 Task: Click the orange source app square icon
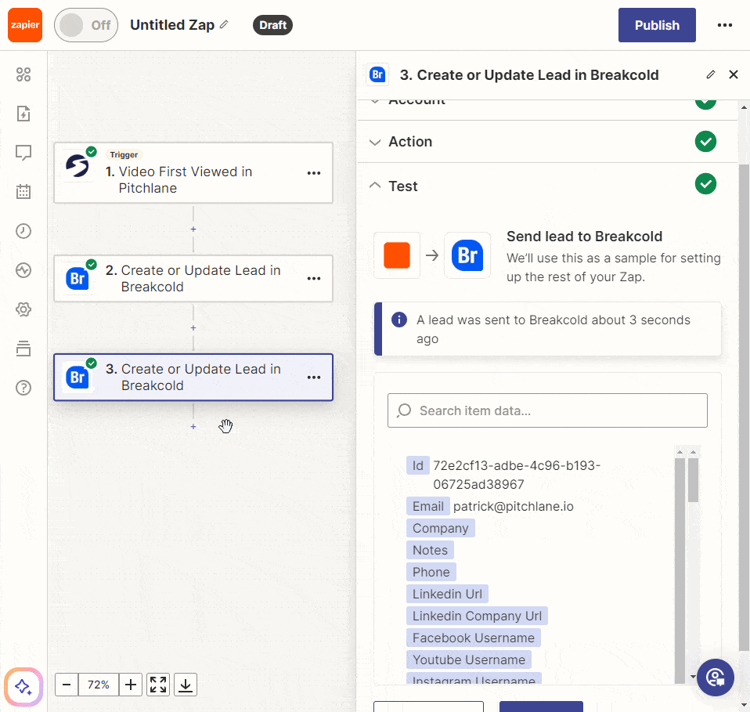click(x=397, y=255)
